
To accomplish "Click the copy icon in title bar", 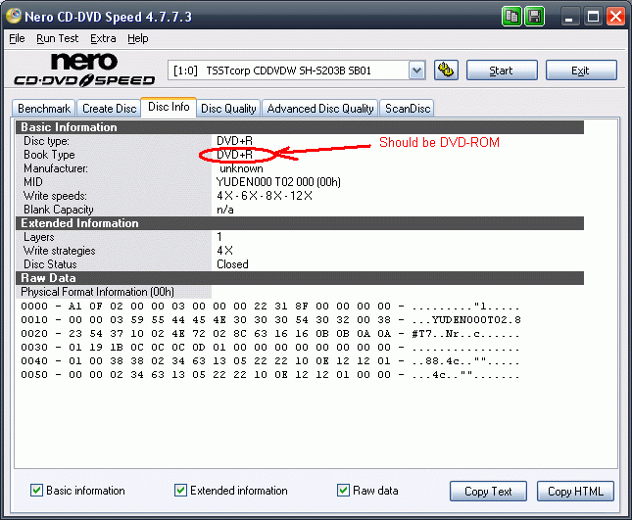I will coord(511,17).
